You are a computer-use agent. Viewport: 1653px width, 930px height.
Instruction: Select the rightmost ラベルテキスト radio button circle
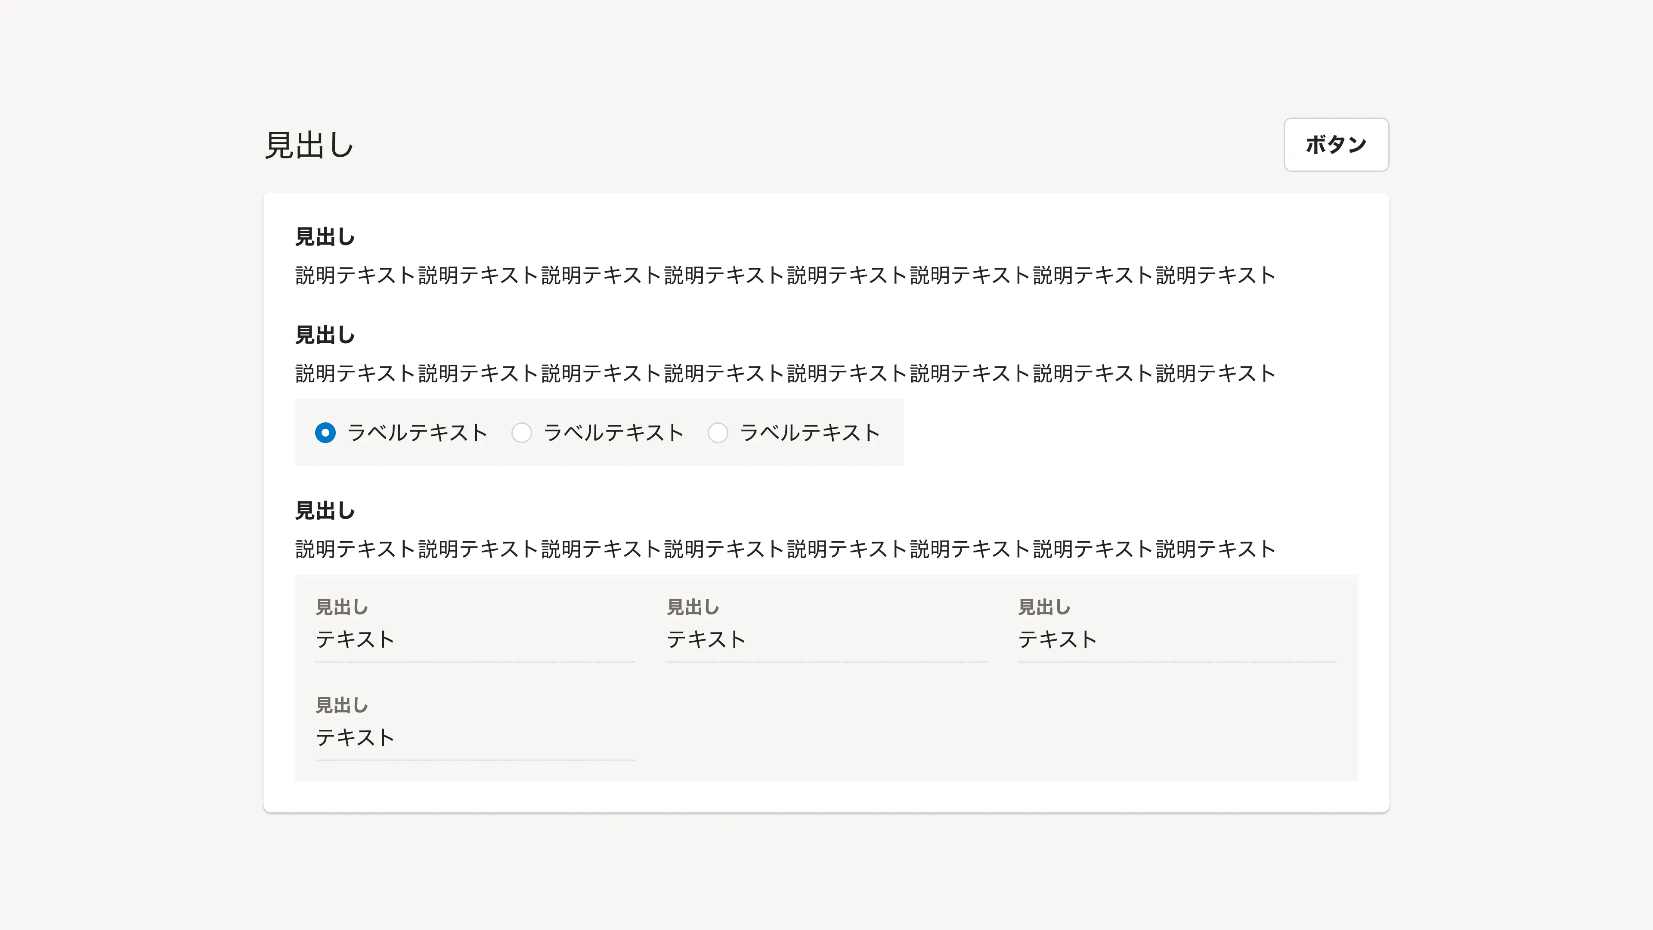point(718,433)
